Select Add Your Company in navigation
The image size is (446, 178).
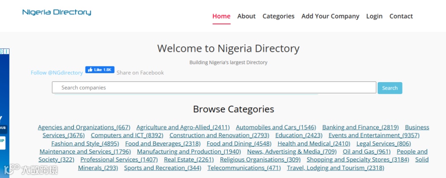(x=330, y=16)
